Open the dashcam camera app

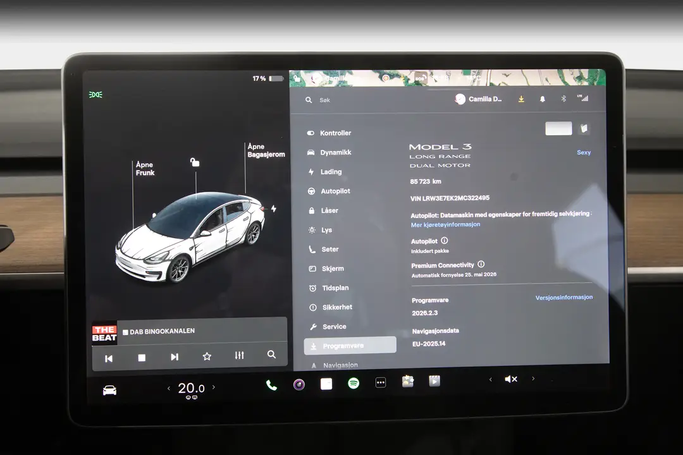pos(298,384)
